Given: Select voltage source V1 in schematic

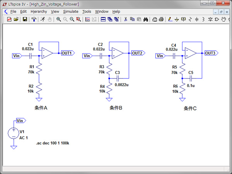Looking at the screenshot, I should pyautogui.click(x=14, y=134).
